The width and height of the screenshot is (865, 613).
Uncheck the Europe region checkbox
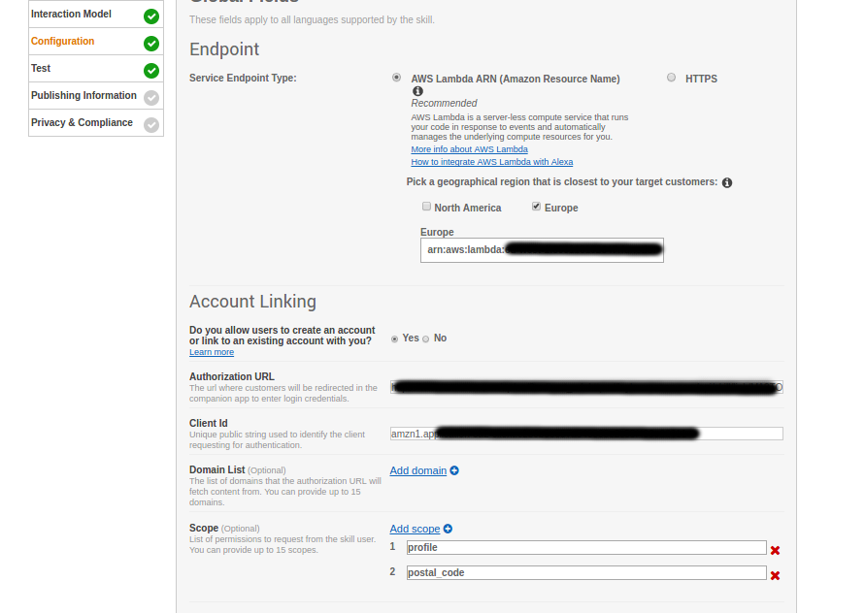click(536, 207)
